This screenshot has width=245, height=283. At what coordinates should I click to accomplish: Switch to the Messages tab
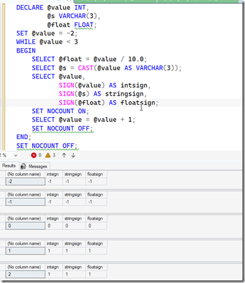tap(35, 167)
